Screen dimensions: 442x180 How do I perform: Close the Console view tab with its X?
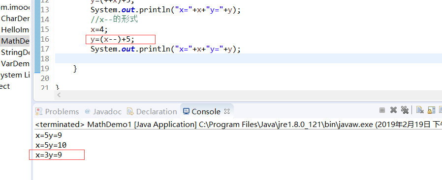(226, 111)
